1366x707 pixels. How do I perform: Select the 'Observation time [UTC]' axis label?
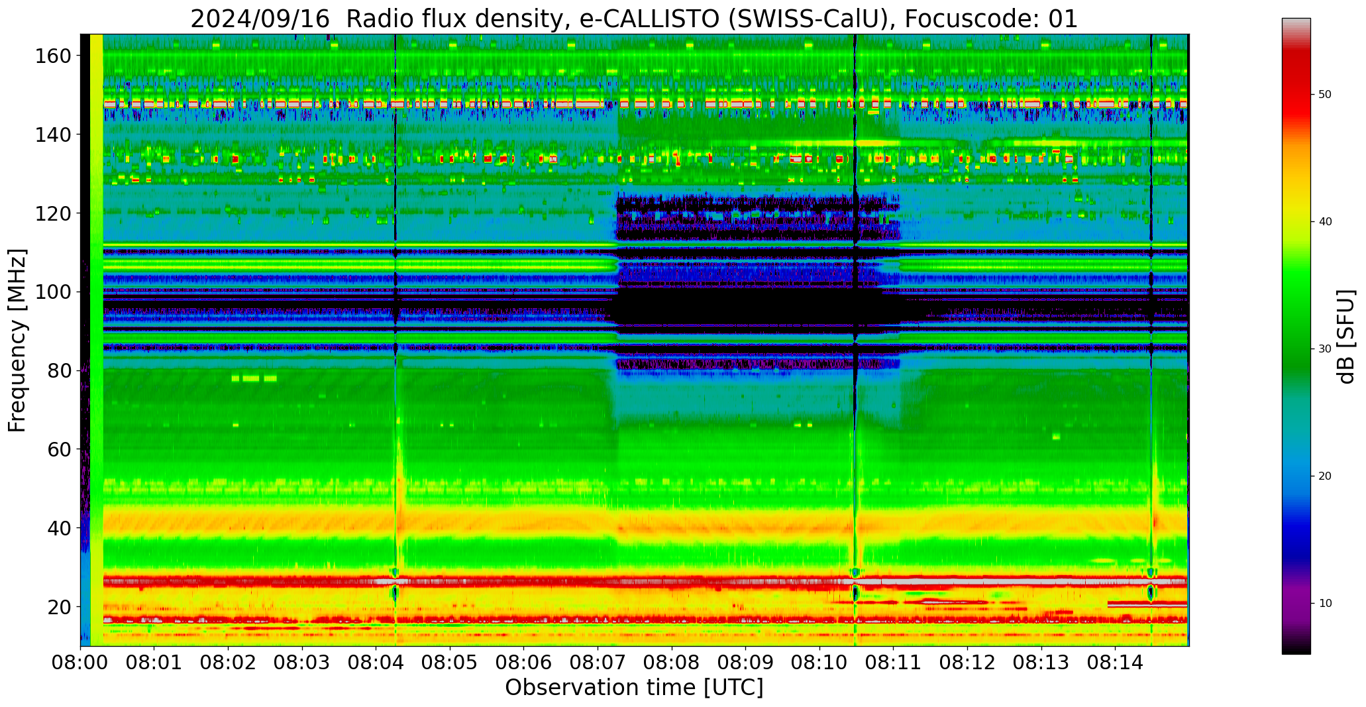(x=634, y=687)
